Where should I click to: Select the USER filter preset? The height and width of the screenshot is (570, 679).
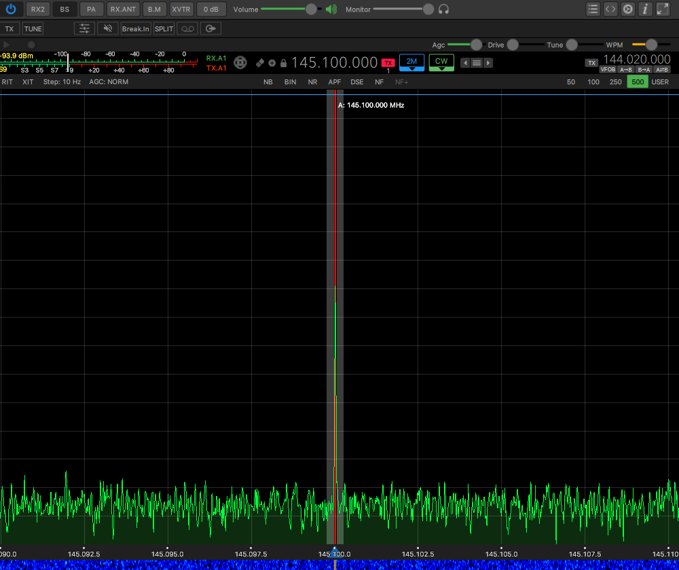click(x=660, y=82)
